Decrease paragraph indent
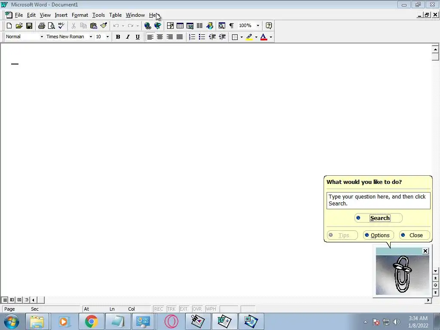The width and height of the screenshot is (440, 330). [212, 37]
